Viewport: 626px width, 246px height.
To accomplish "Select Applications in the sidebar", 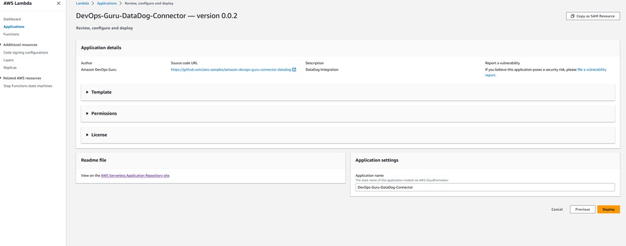I will click(13, 27).
